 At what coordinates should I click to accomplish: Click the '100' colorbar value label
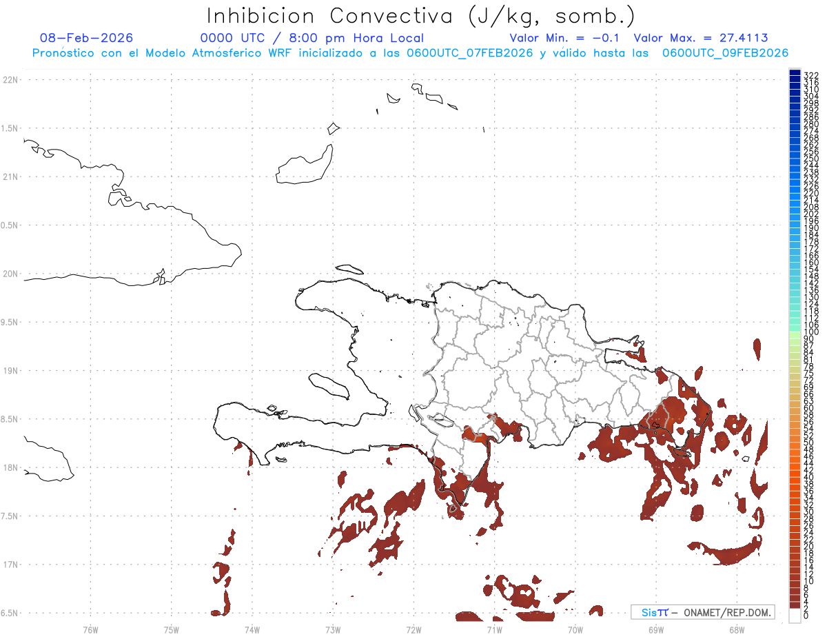(x=811, y=332)
